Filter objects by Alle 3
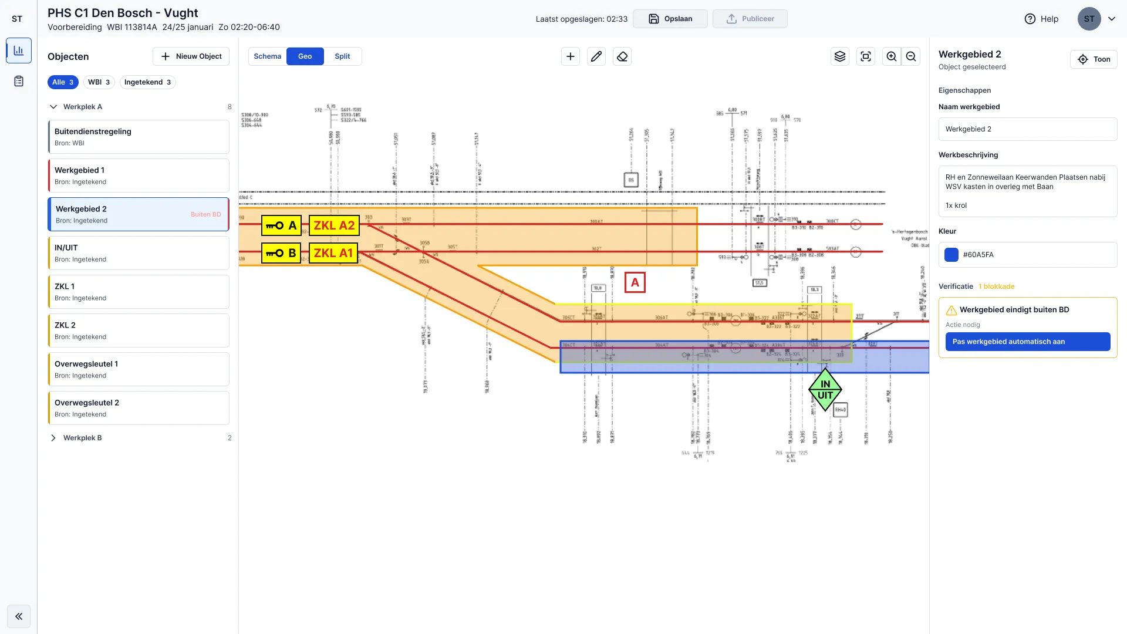The width and height of the screenshot is (1127, 634). click(x=63, y=82)
